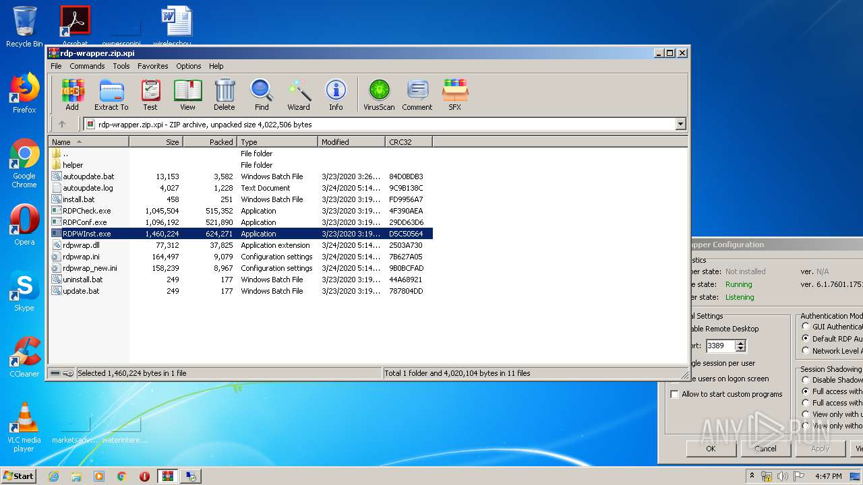Open the Windows Start menu

[x=19, y=476]
